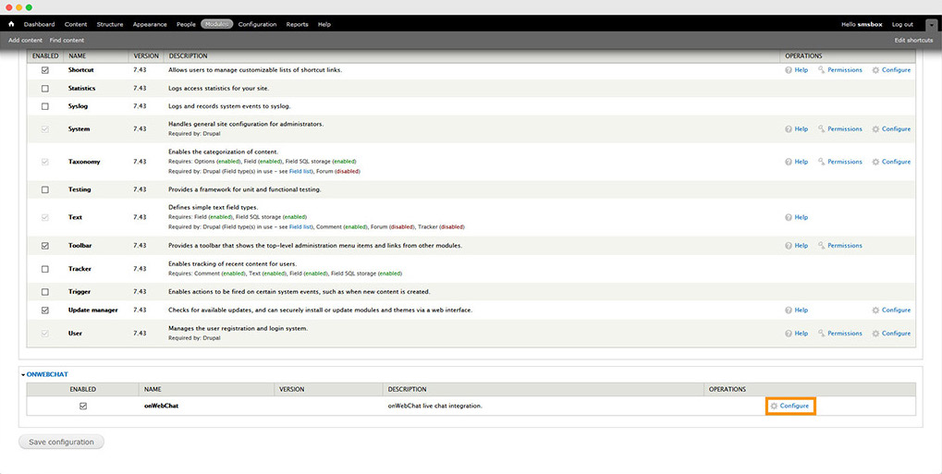
Task: Enable the Syslog module checkbox
Action: click(45, 106)
